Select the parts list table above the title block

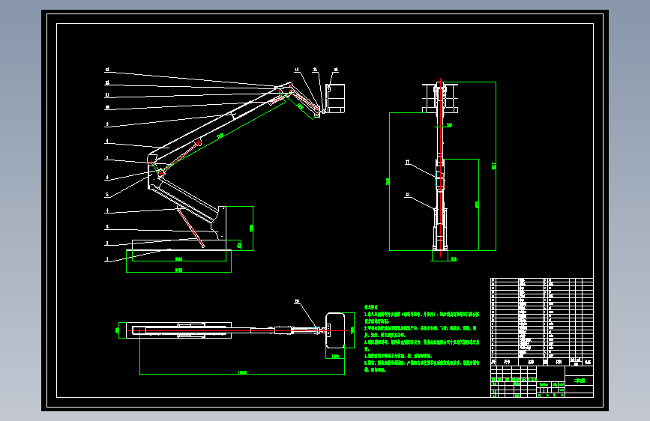(542, 321)
